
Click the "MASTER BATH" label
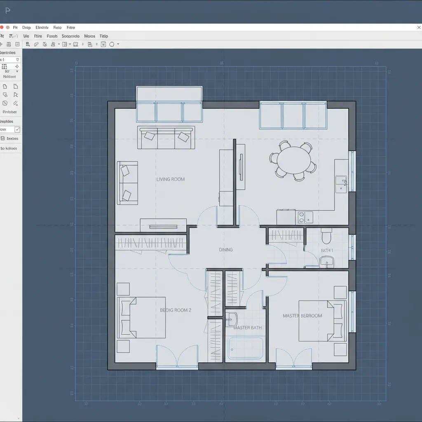point(248,328)
